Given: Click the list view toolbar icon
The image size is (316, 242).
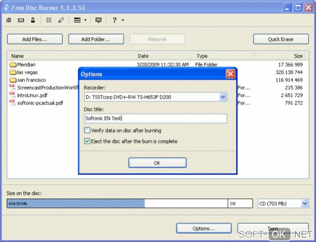Looking at the screenshot, I should [49, 20].
